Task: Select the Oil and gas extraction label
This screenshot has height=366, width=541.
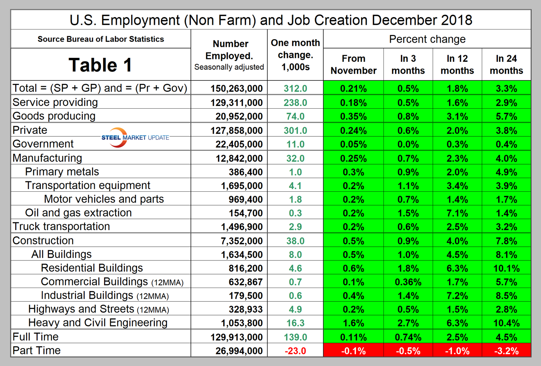Action: (78, 213)
